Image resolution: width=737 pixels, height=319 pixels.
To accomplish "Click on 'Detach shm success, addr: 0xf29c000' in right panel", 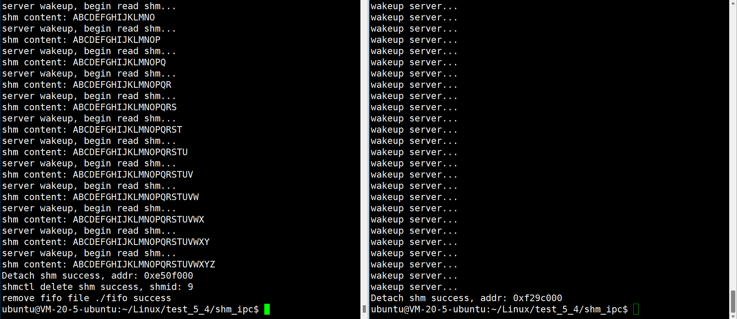I will (x=466, y=298).
